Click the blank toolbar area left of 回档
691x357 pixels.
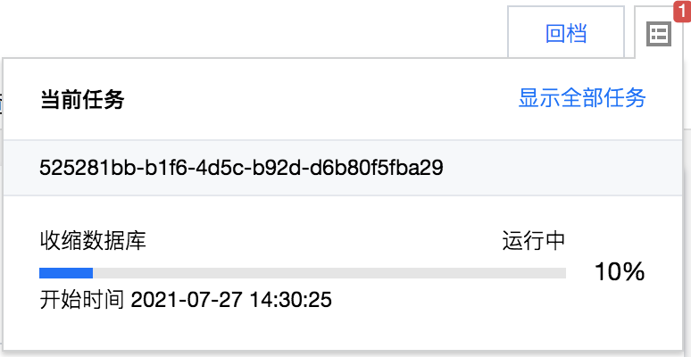(x=254, y=29)
